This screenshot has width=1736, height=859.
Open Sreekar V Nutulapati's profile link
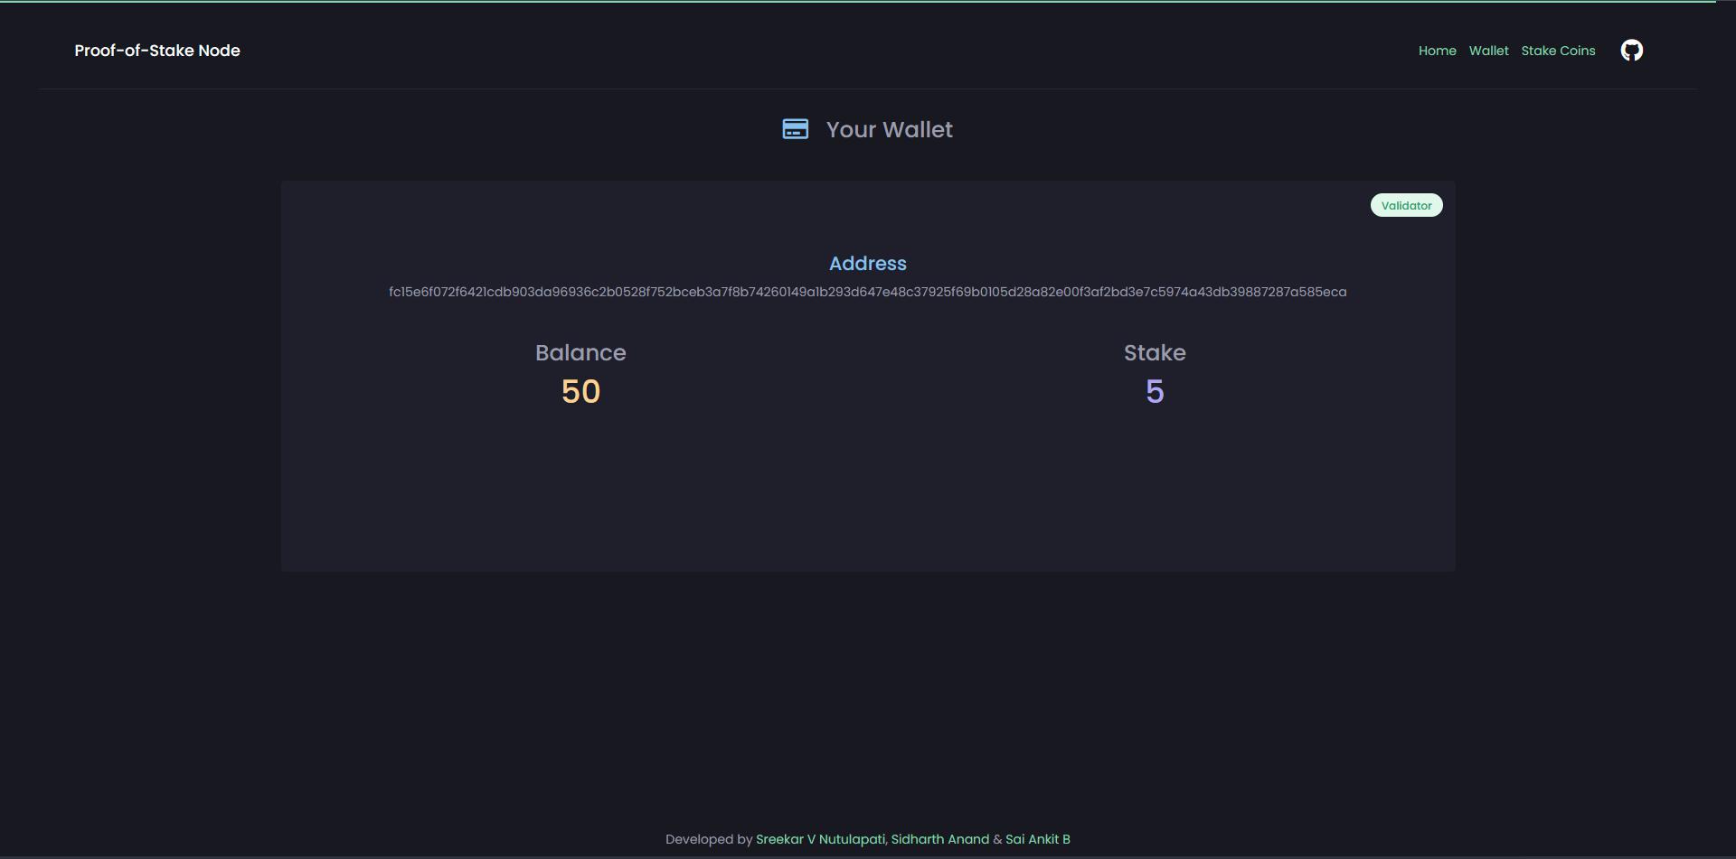tap(819, 839)
